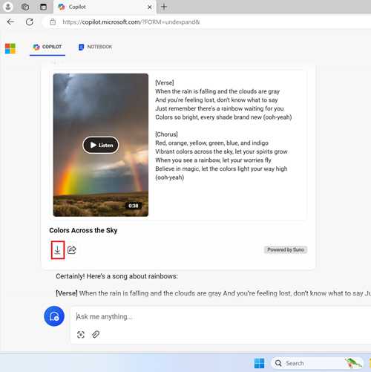Go back to previous page
Viewport: 371px width, 372px height.
click(10, 22)
